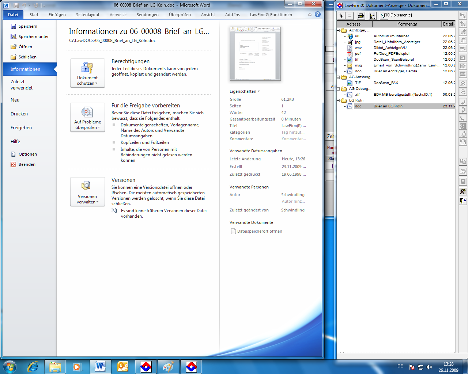Open the Auf Probleme überprüfen dropdown

click(87, 117)
